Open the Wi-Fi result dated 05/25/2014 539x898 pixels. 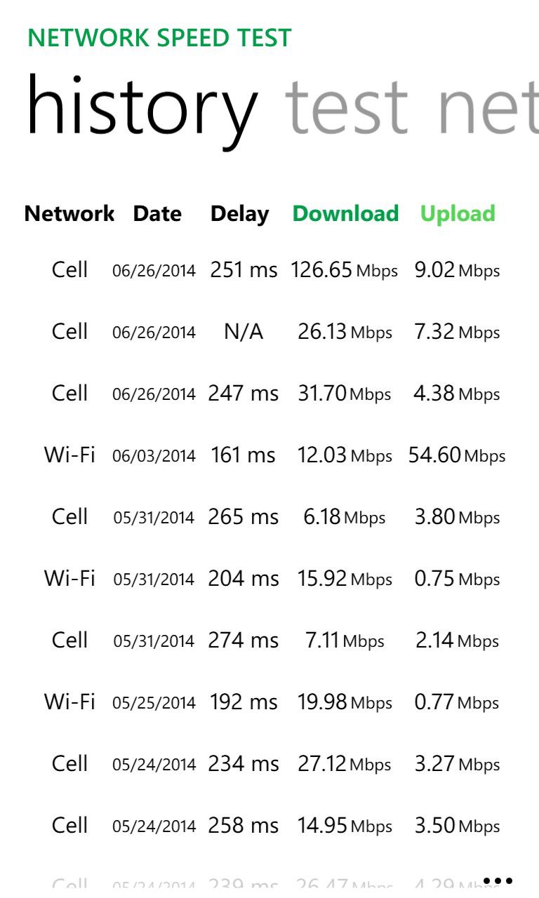pyautogui.click(x=154, y=703)
